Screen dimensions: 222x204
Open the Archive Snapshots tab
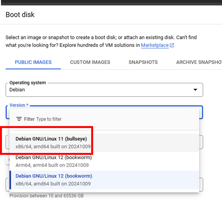click(x=199, y=62)
